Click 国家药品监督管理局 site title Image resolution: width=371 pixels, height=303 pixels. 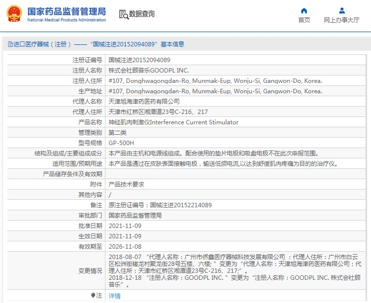[67, 11]
